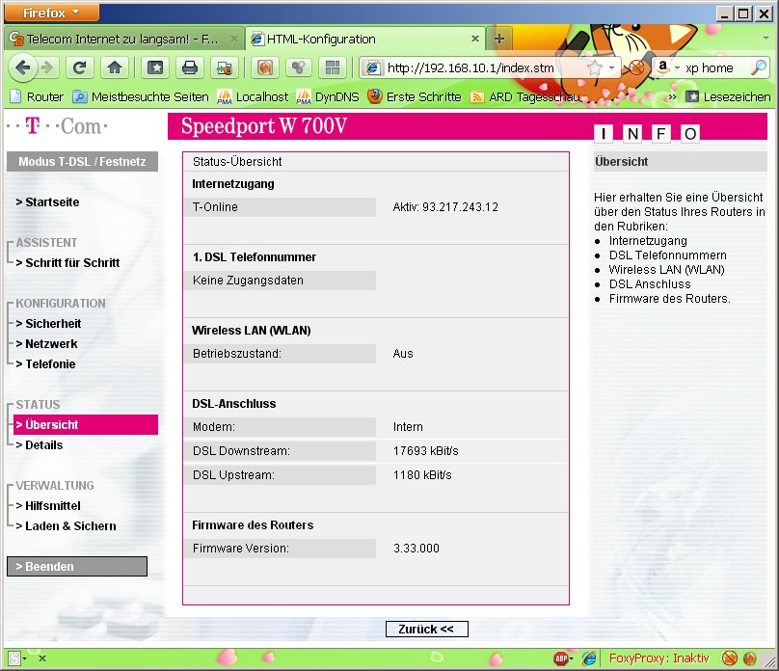Click the search magnifier icon
Image resolution: width=779 pixels, height=671 pixels.
759,67
